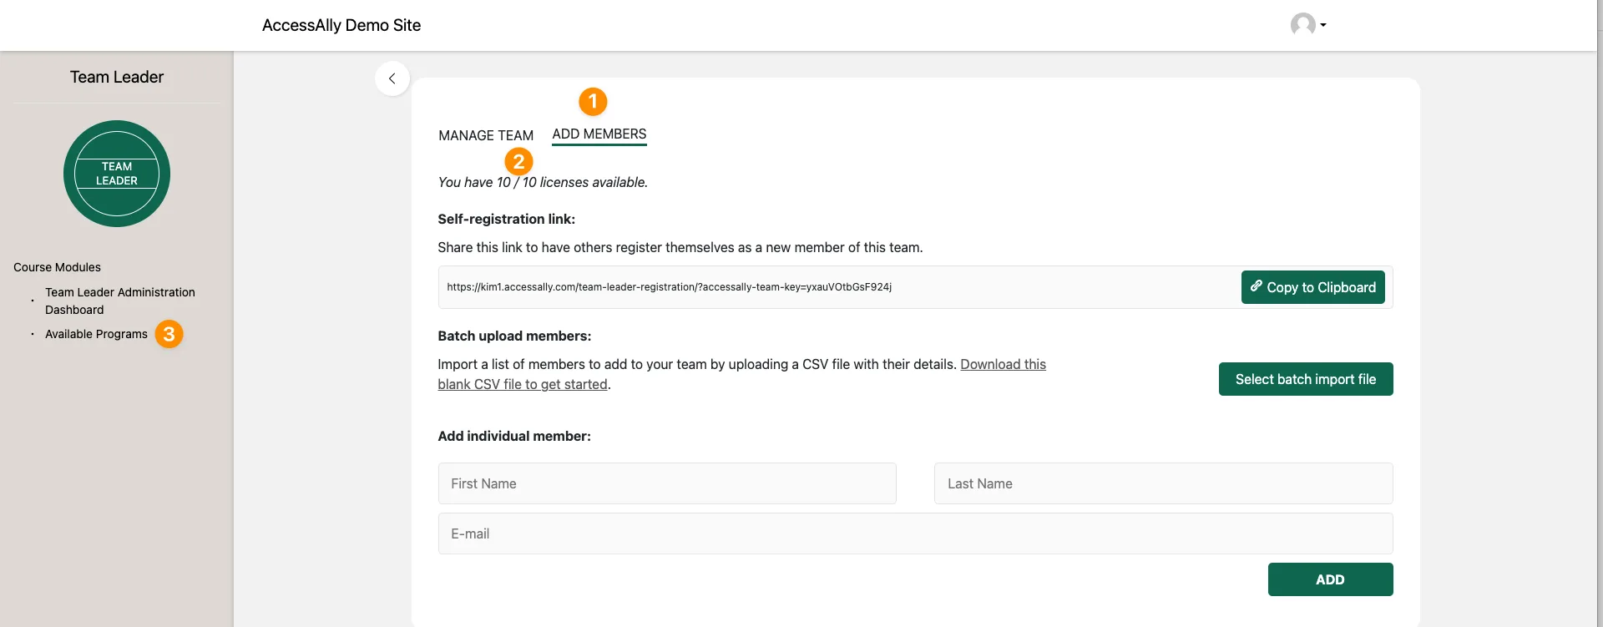Click orange step marker number 3
Viewport: 1603px width, 627px height.
[169, 334]
